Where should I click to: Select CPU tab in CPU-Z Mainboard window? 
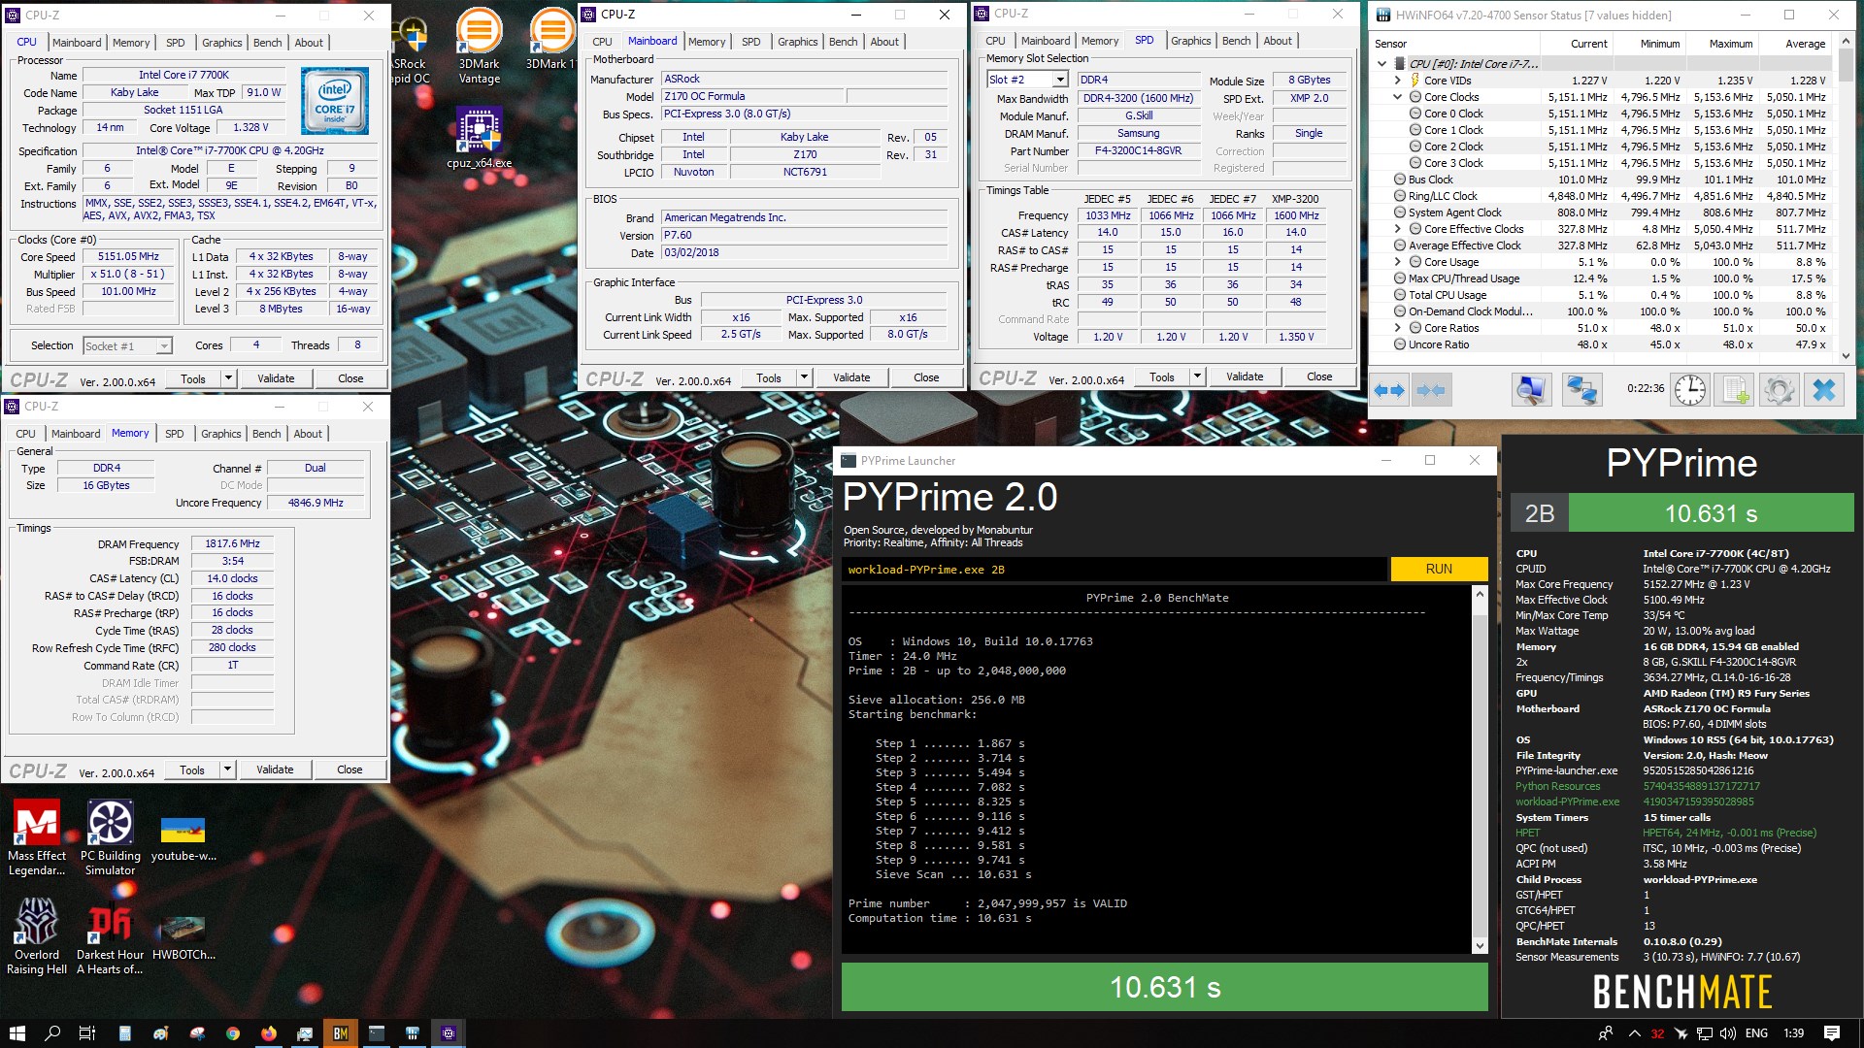[602, 42]
